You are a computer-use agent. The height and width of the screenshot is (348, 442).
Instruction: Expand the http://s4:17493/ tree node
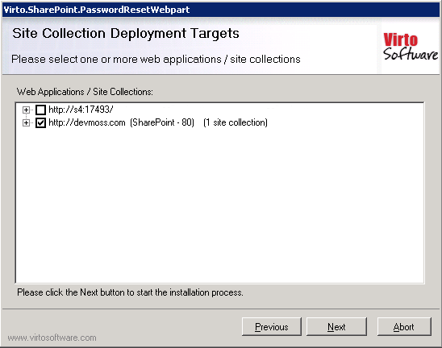(26, 110)
